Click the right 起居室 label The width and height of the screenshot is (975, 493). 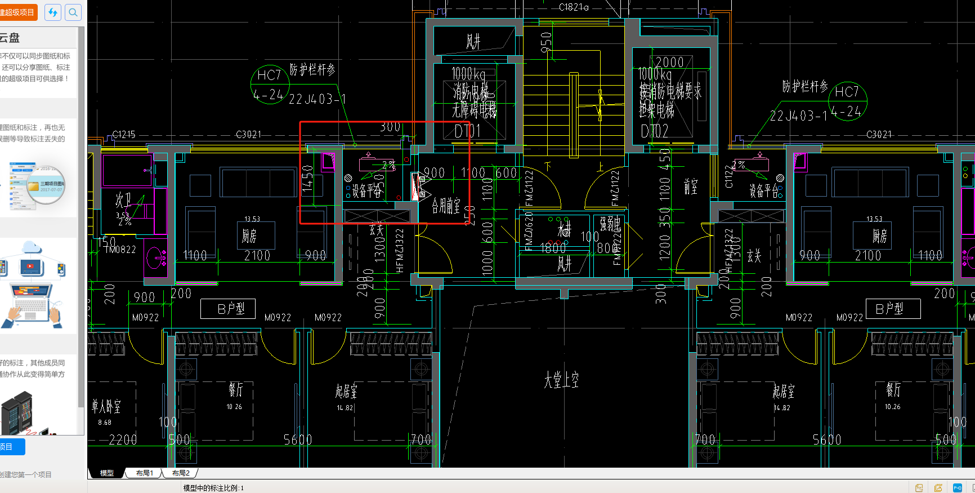tap(784, 391)
